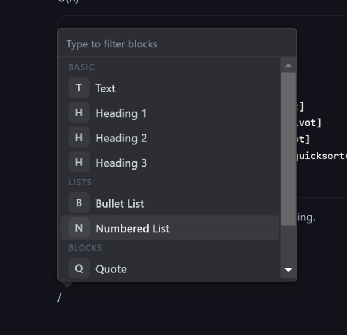Viewport: 347px width, 335px height.
Task: Choose Heading 3 from block menu
Action: [x=169, y=163]
